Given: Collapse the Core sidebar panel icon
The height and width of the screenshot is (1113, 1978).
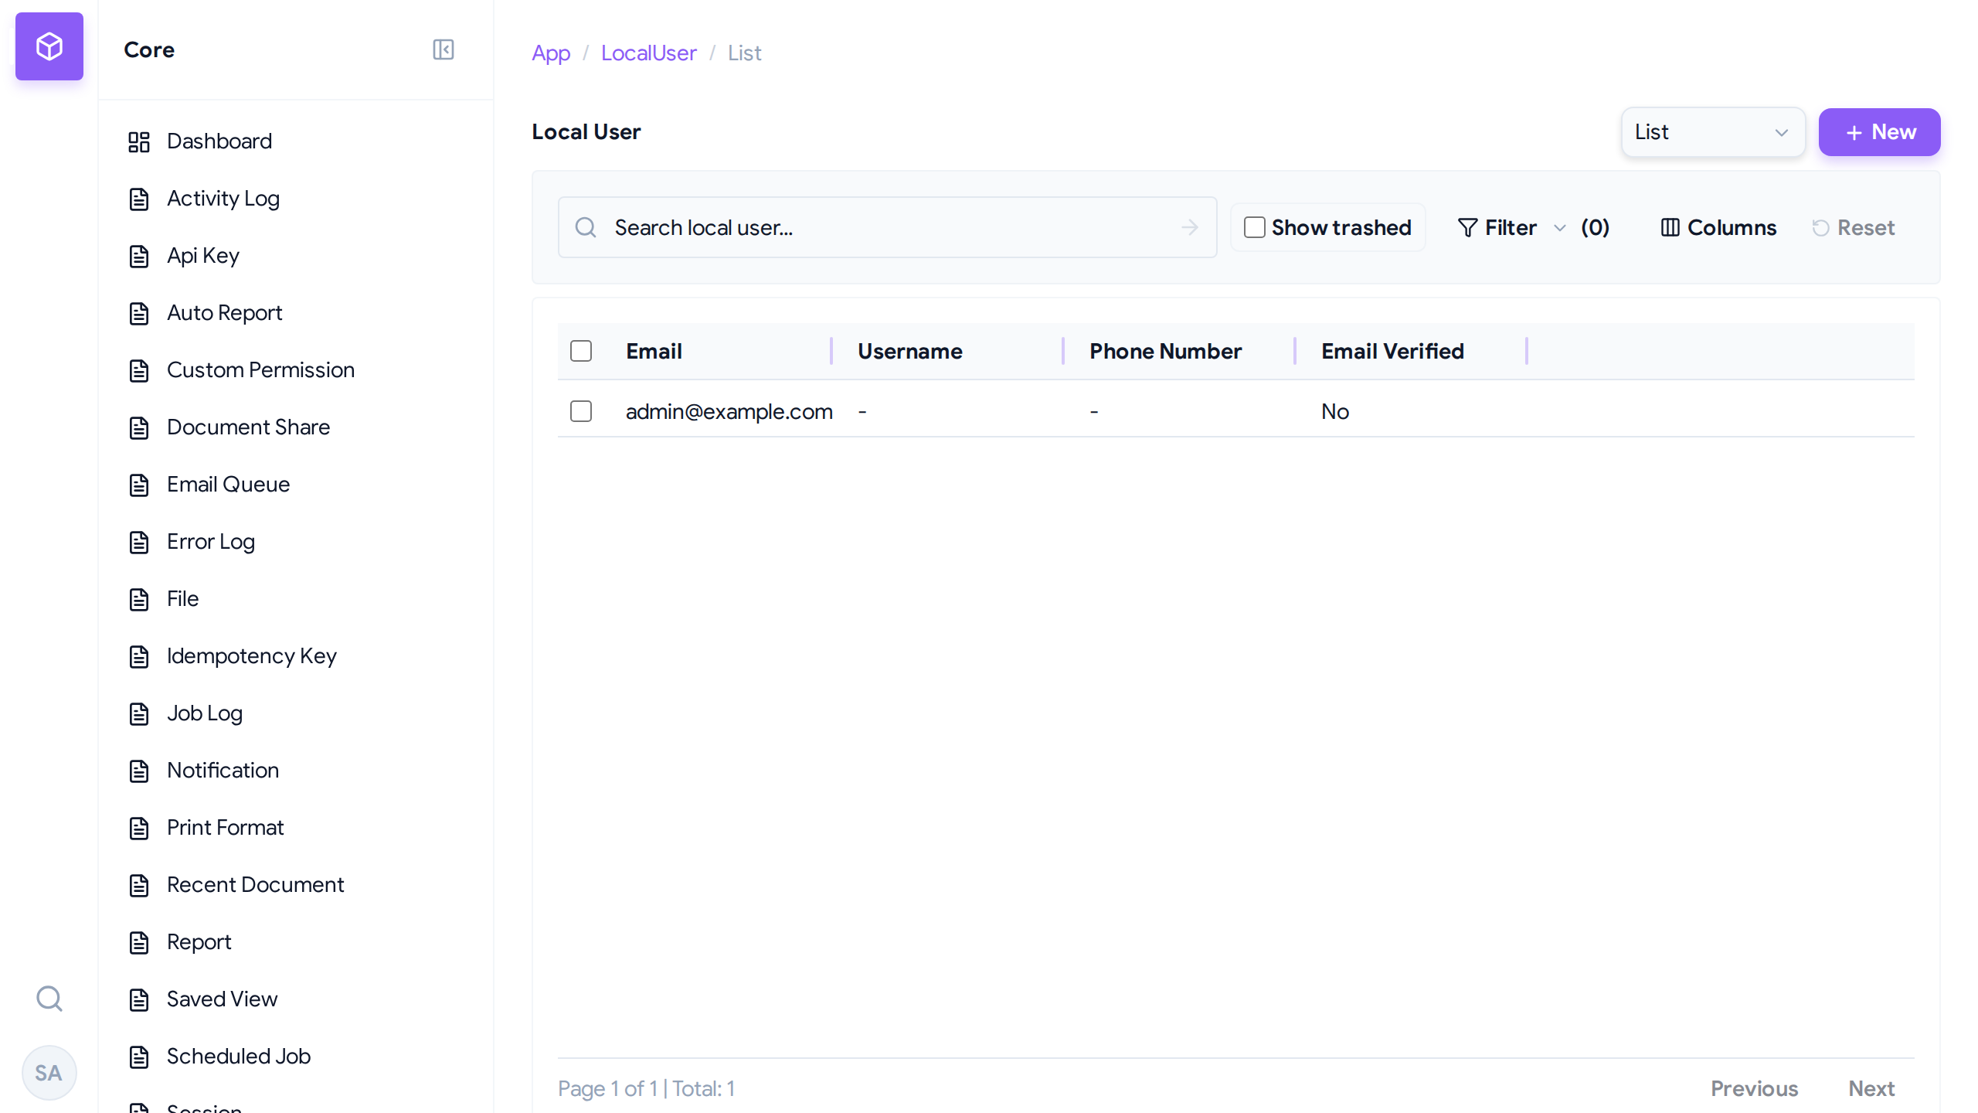Looking at the screenshot, I should (x=444, y=49).
